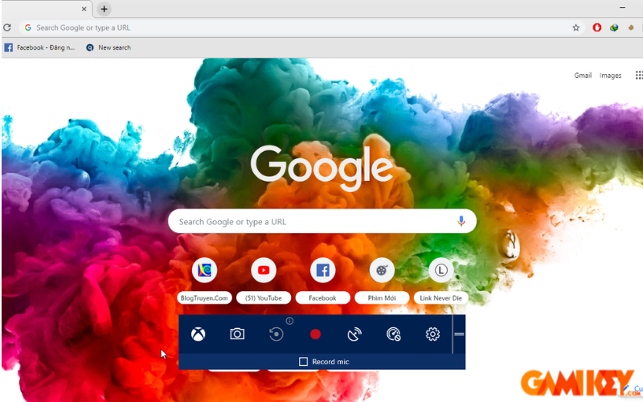Click the Record that replay icon
Image resolution: width=643 pixels, height=402 pixels.
[x=276, y=334]
